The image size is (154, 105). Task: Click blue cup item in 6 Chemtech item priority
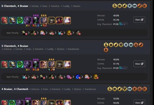click(60, 33)
